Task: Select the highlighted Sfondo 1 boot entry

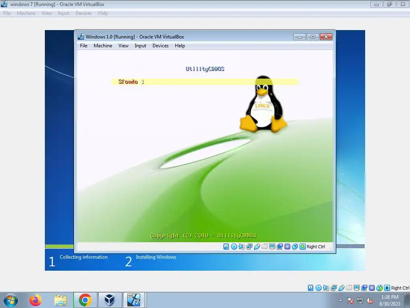Action: coord(205,82)
